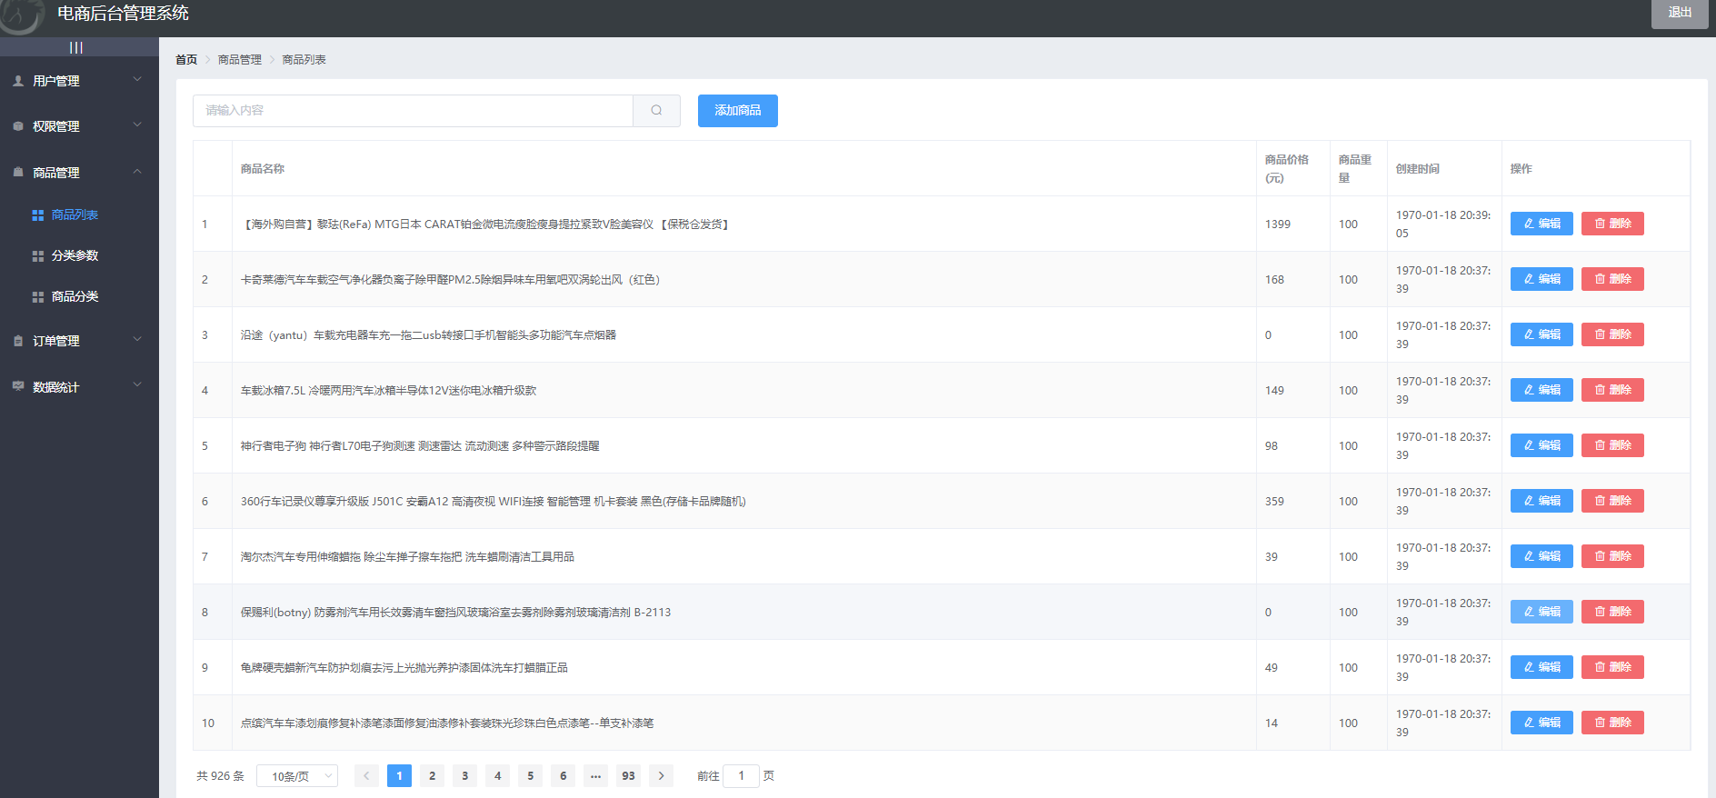This screenshot has width=1716, height=798.
Task: Open 商品分类 menu item
Action: click(79, 297)
